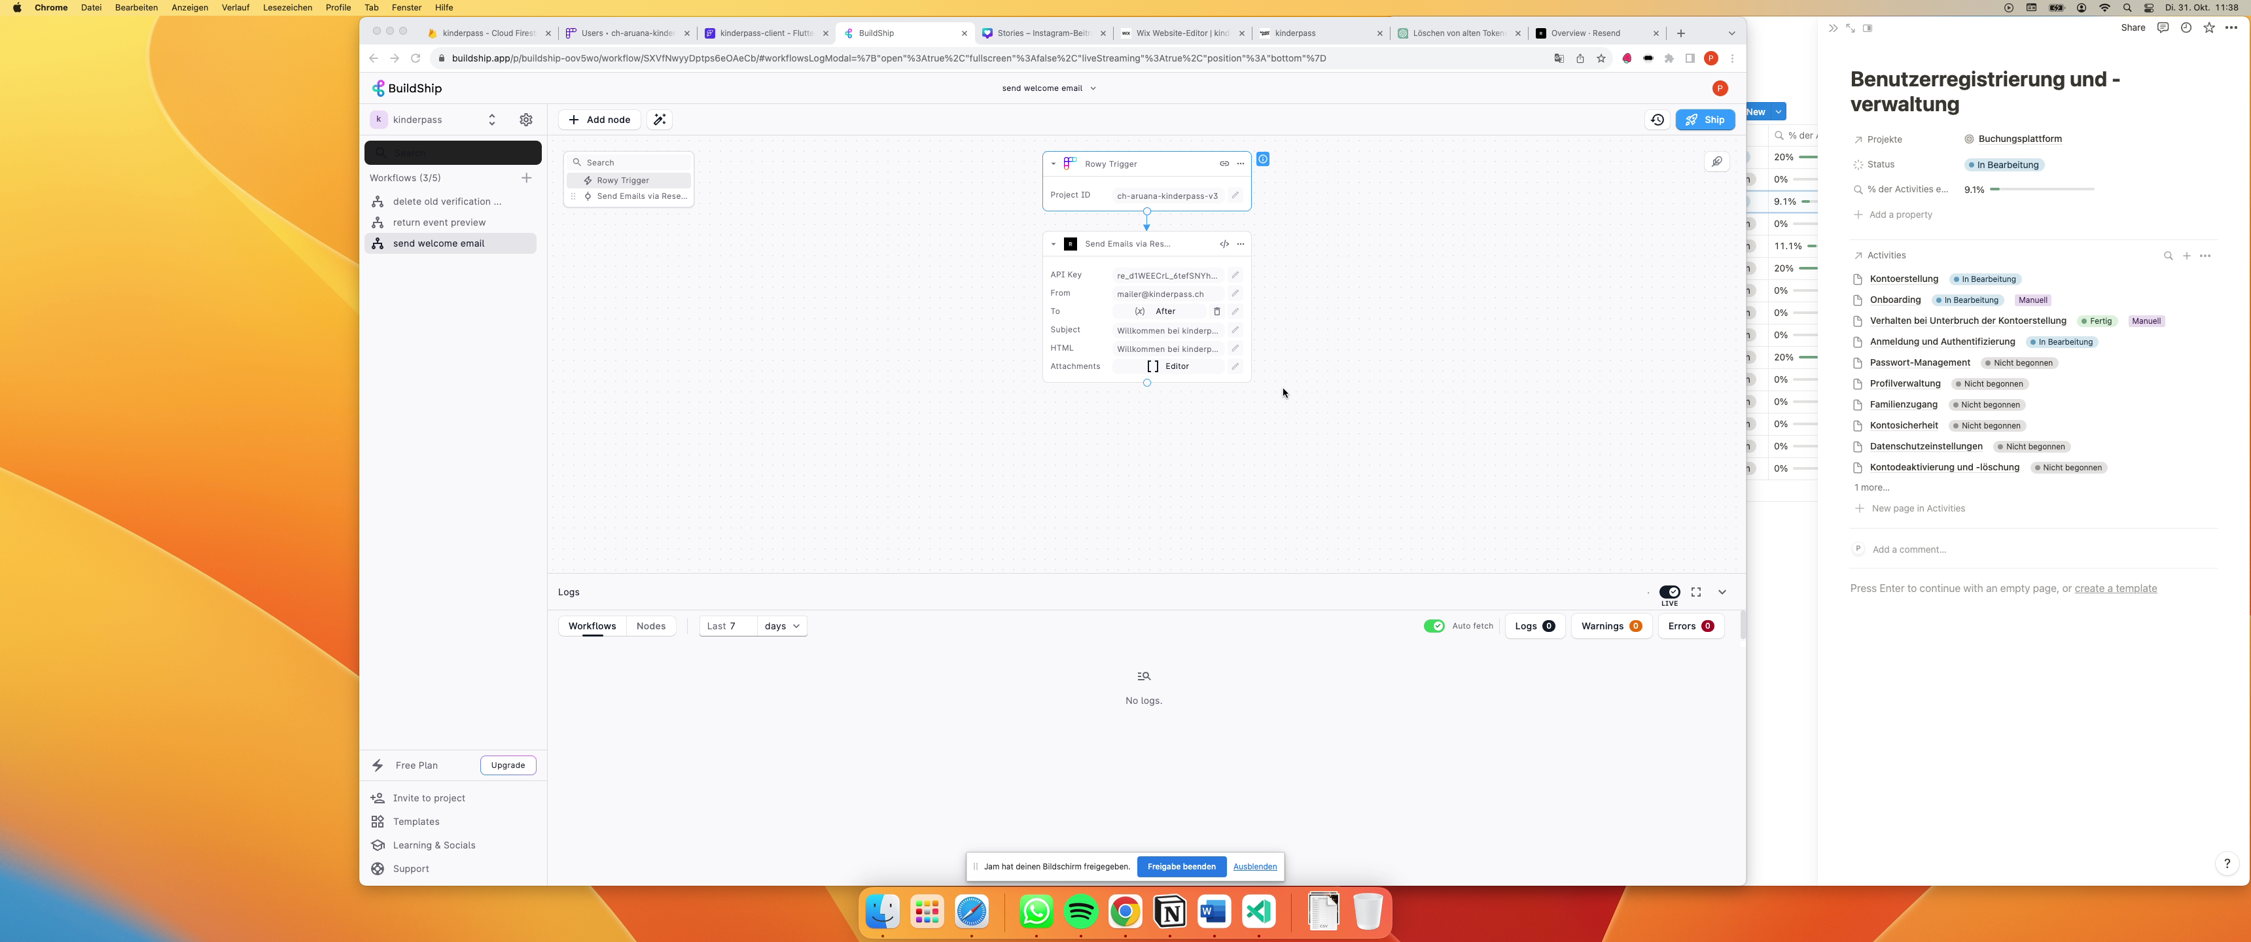Delete the To field variable with trash icon
This screenshot has height=942, width=2251.
click(1216, 311)
